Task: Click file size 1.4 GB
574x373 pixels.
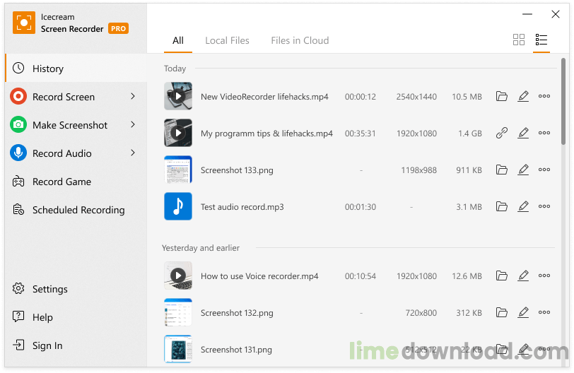Action: (x=470, y=134)
